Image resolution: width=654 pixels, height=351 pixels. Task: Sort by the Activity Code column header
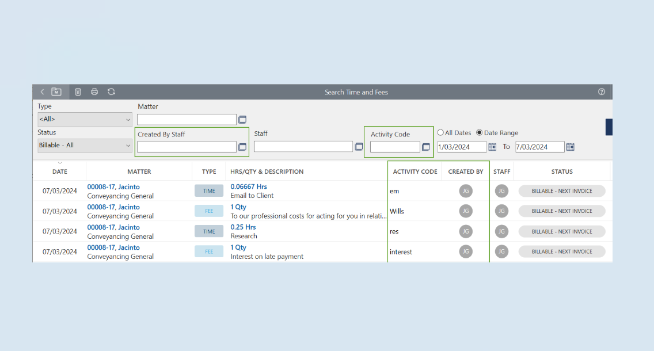point(415,171)
